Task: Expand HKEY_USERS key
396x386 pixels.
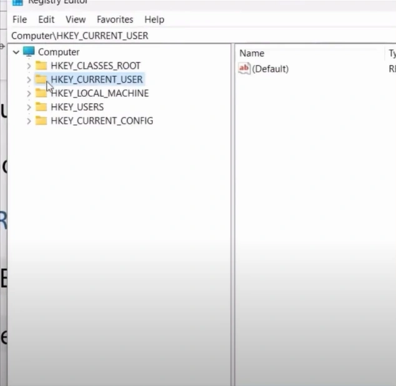Action: 29,107
